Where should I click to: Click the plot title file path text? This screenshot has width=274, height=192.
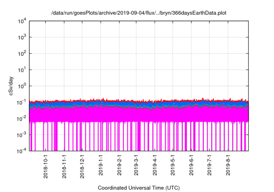(139, 13)
